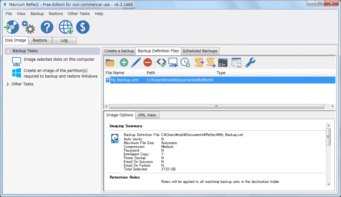
Task: Click Create an image of the partition(s) link
Action: (61, 73)
